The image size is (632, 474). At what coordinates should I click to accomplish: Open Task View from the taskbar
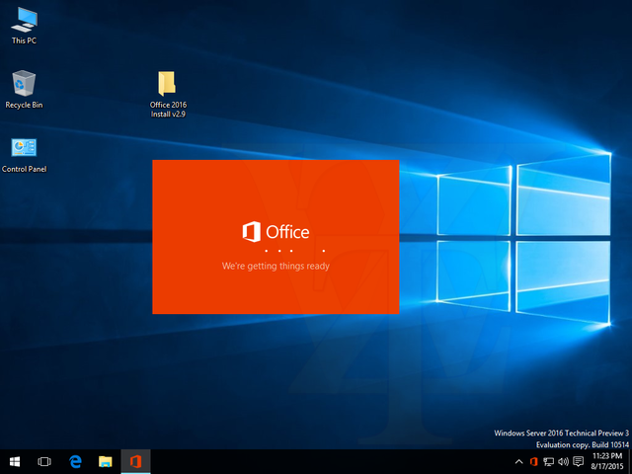click(x=44, y=461)
